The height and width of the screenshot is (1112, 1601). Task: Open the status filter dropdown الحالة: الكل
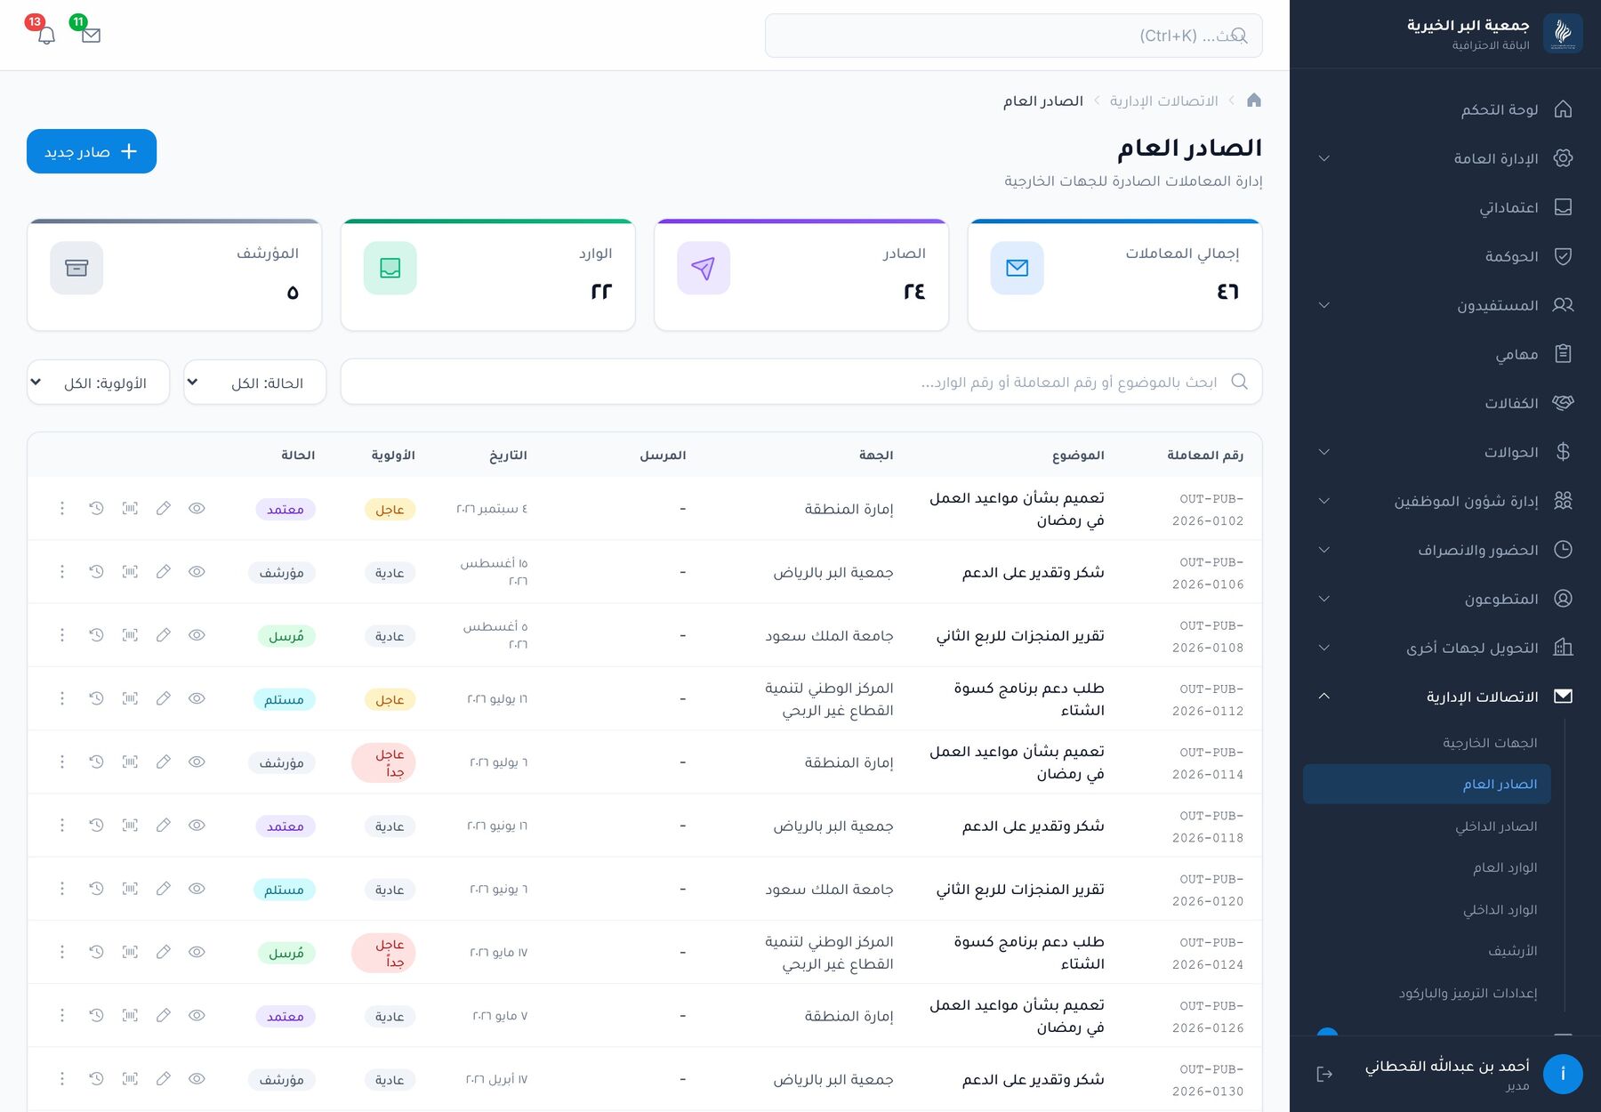click(x=255, y=383)
